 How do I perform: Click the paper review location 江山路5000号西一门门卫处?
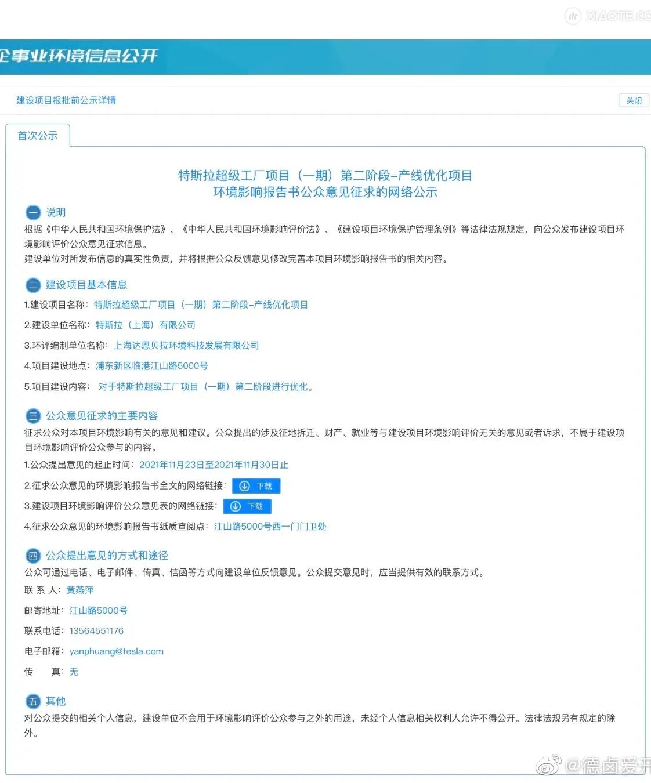pyautogui.click(x=270, y=527)
